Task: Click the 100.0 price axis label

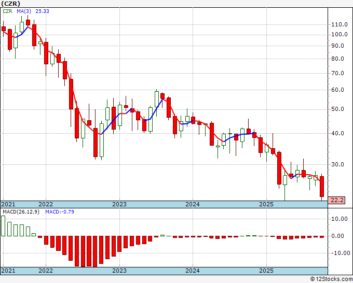Action: [x=340, y=35]
